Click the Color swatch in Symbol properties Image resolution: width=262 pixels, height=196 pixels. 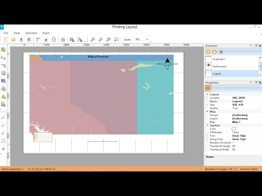coord(234,129)
